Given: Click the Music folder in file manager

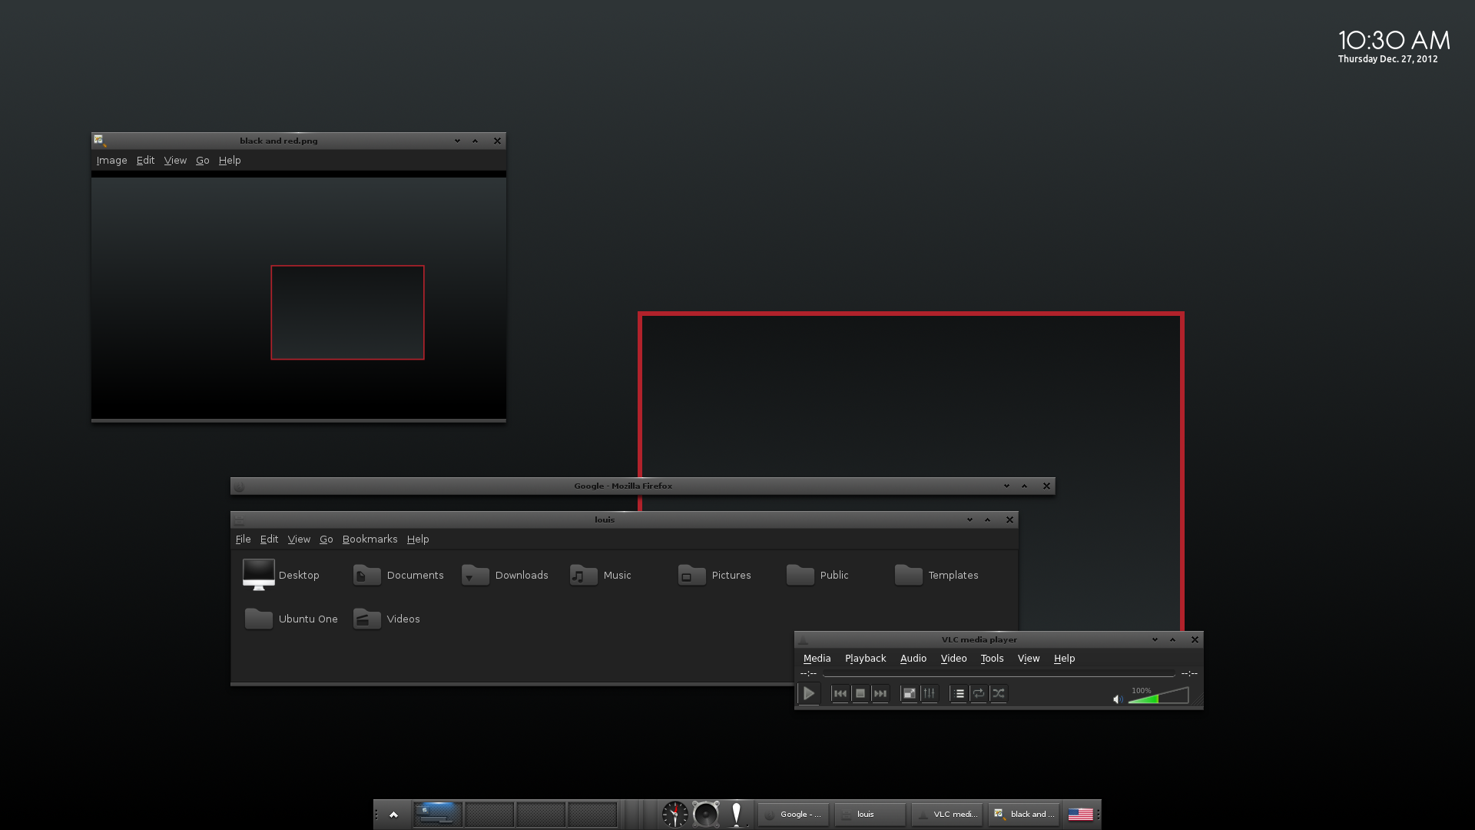Looking at the screenshot, I should 601,575.
